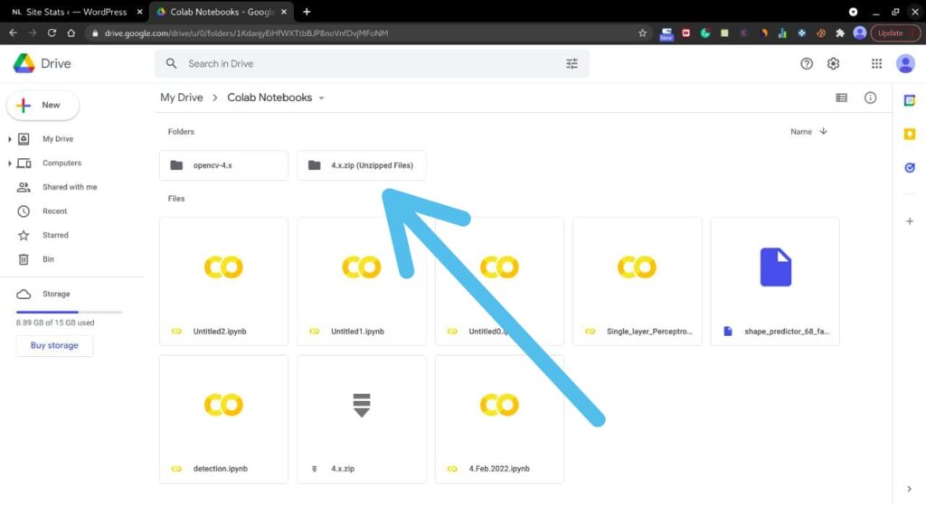Open Google Calendar side panel icon

[x=910, y=100]
